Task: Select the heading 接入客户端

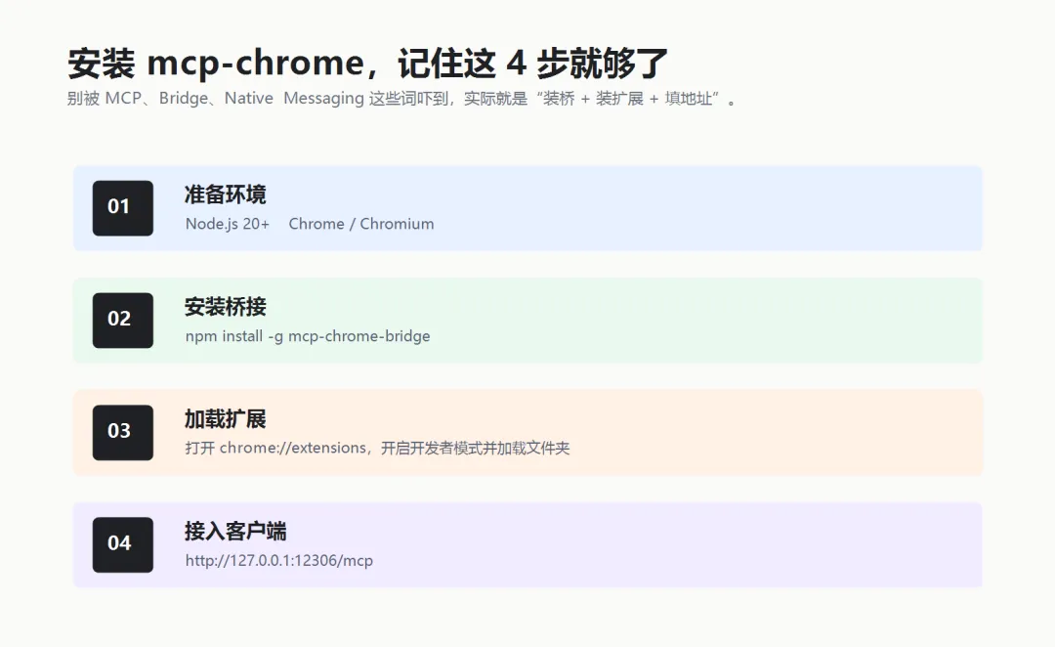Action: (235, 532)
